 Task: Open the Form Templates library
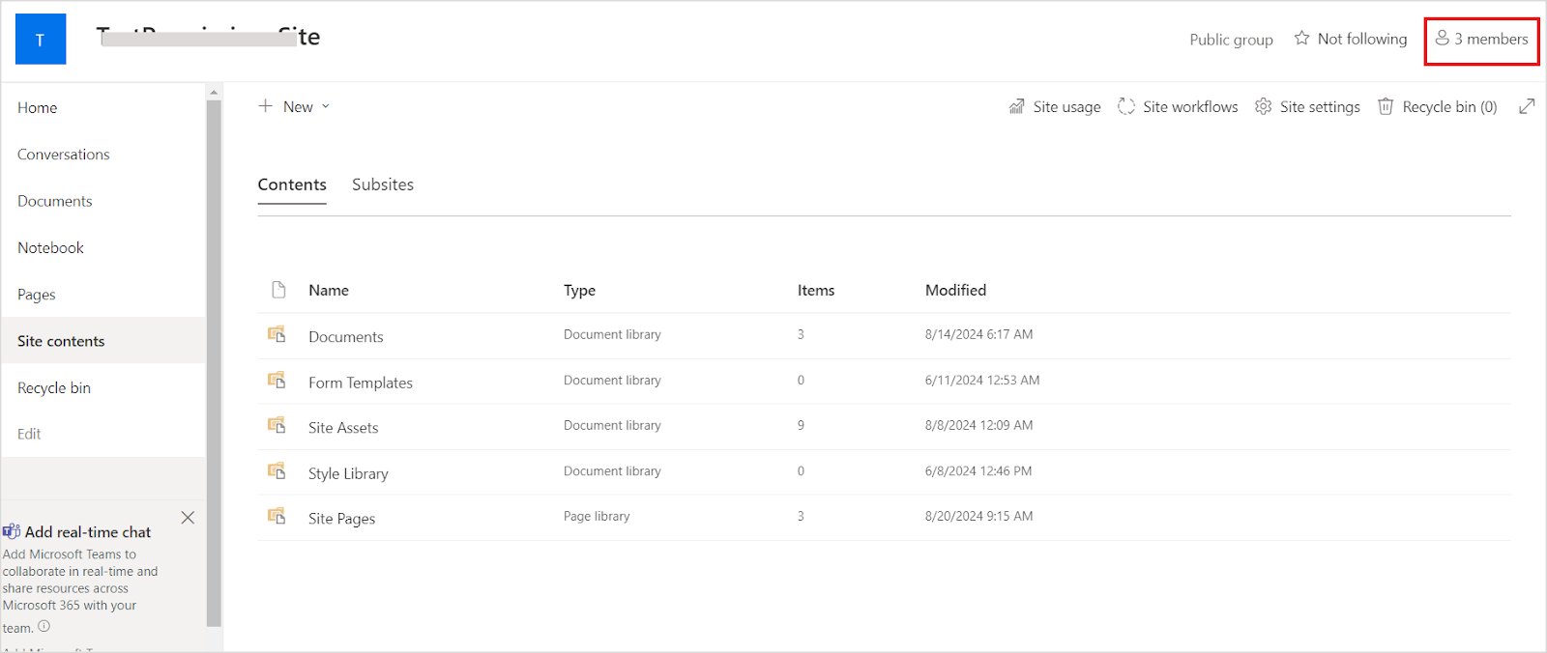tap(360, 383)
